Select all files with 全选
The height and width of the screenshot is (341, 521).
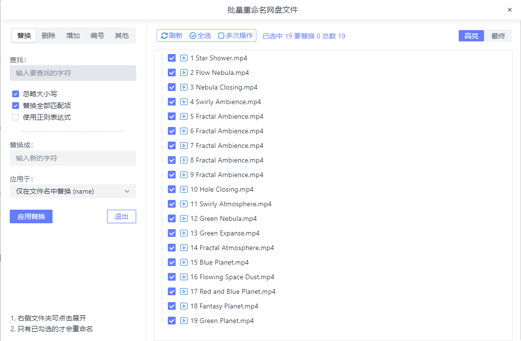pos(200,36)
